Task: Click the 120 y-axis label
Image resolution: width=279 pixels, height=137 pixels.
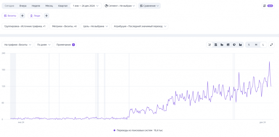Action: (3, 86)
